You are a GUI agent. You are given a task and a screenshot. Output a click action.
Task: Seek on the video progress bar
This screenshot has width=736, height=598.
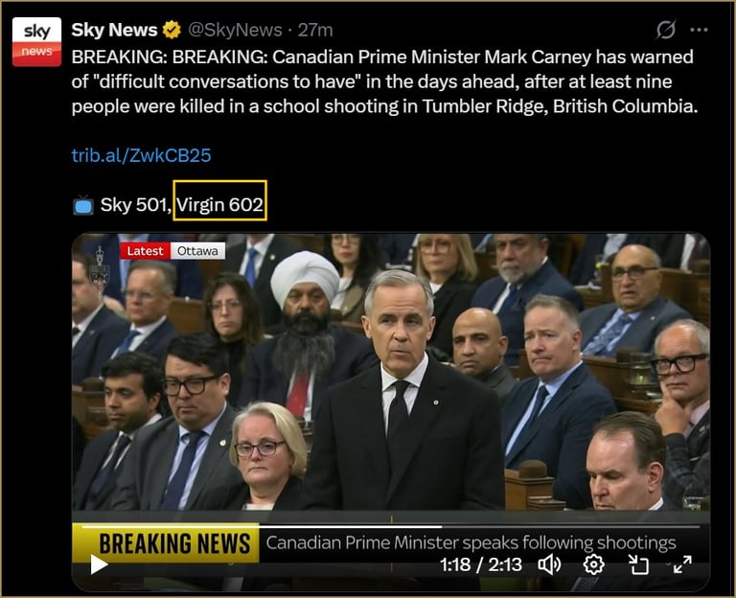tap(391, 527)
